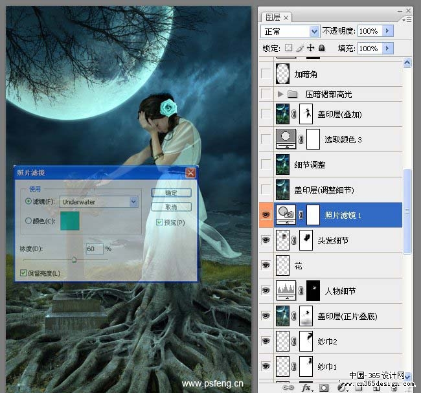The height and width of the screenshot is (393, 421).
Task: Close the 图层 panel tab with X
Action: pyautogui.click(x=286, y=17)
